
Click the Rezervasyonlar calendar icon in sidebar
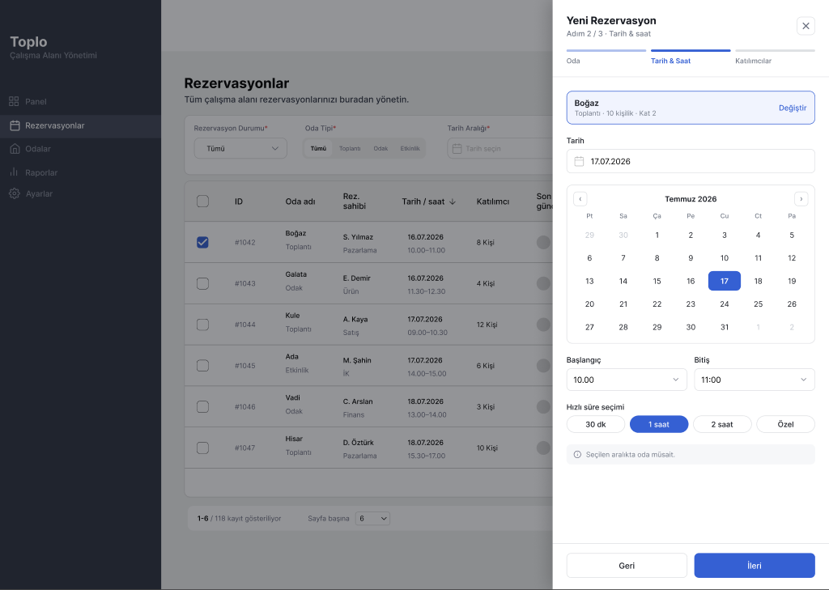[x=15, y=125]
